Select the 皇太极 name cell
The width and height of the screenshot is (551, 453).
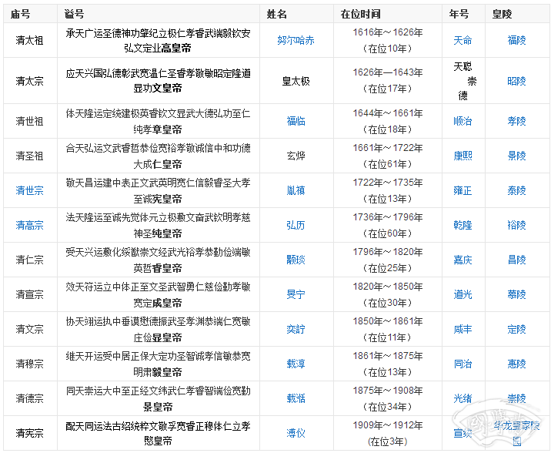(296, 81)
